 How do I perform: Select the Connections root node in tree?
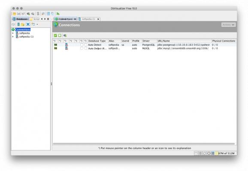click(x=23, y=30)
